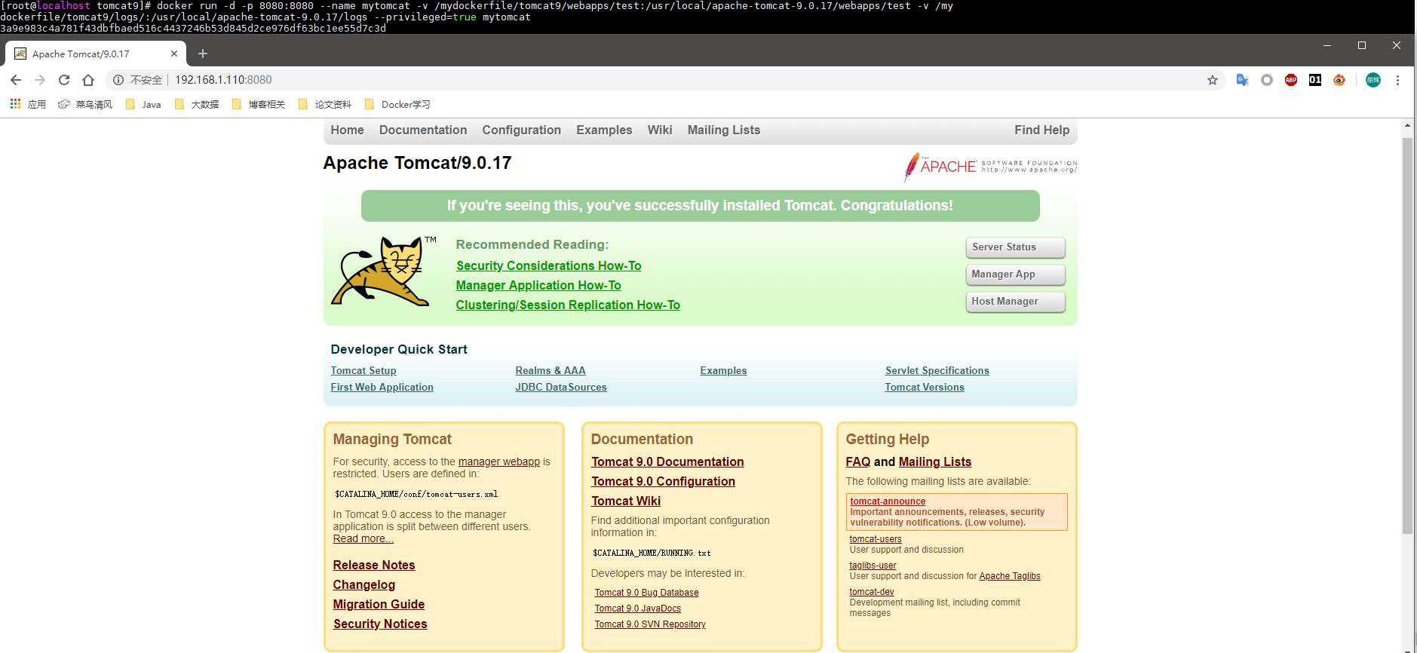The height and width of the screenshot is (653, 1417).
Task: Click the site info insecure icon
Action: click(x=118, y=80)
